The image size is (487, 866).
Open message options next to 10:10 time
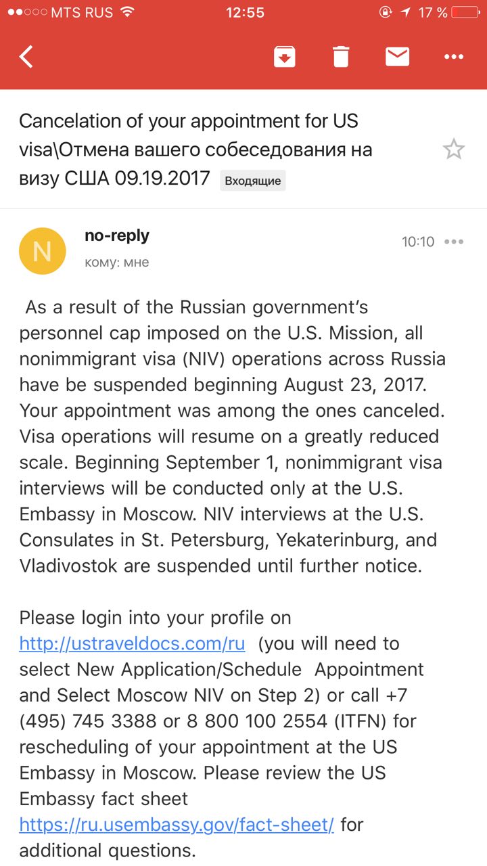454,242
